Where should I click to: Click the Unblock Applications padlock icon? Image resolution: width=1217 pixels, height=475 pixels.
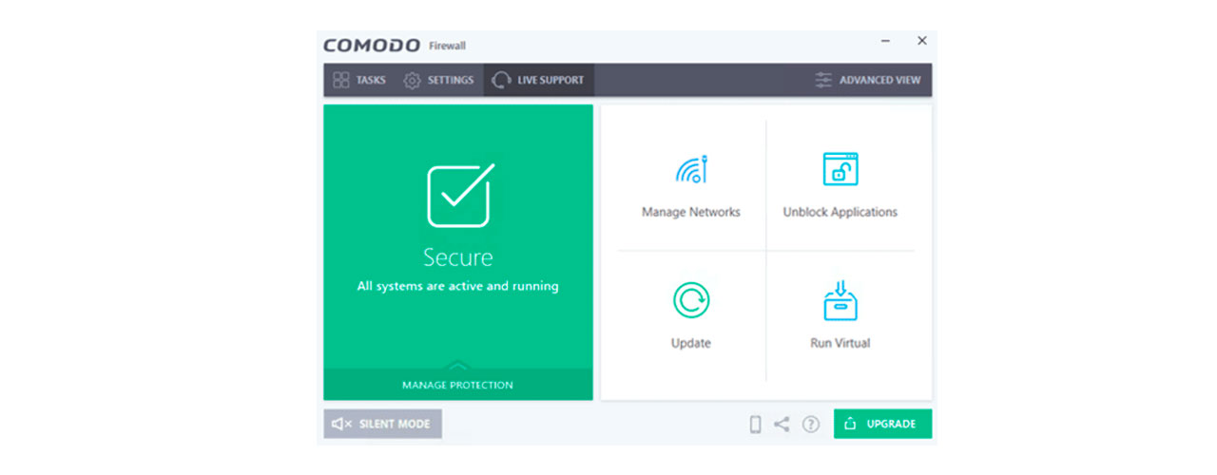click(840, 169)
